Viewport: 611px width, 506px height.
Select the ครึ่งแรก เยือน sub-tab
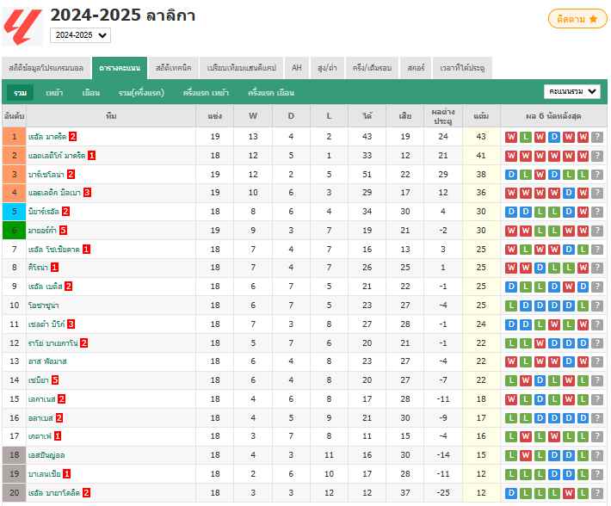click(271, 93)
